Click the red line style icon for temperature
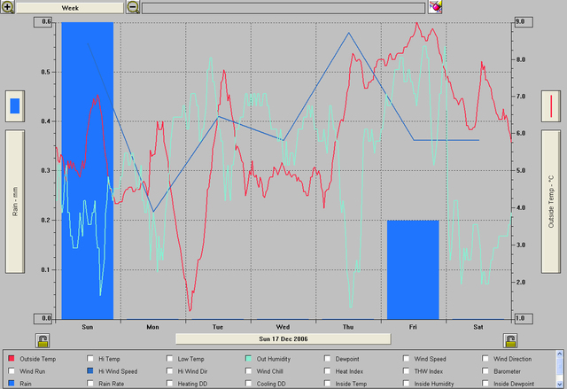567x389 pixels. [x=552, y=107]
